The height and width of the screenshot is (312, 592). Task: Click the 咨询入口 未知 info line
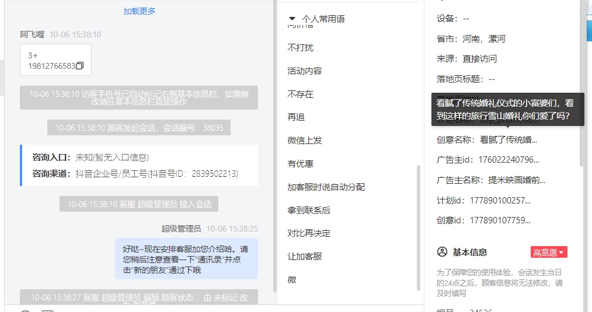[x=90, y=157]
